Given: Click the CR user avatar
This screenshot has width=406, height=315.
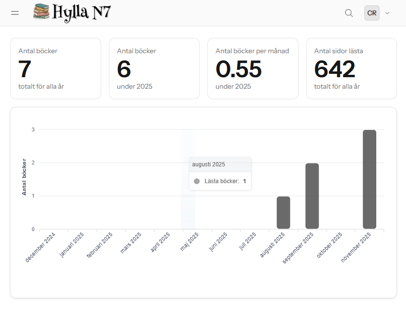Looking at the screenshot, I should (371, 13).
